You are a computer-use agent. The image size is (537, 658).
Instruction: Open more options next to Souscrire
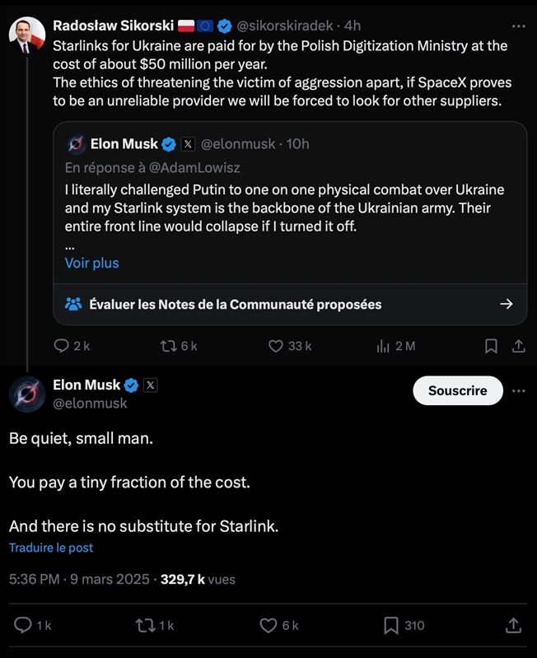click(x=518, y=390)
